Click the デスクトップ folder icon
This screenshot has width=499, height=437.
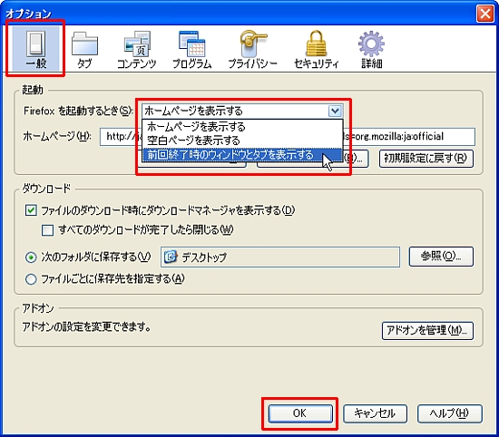(171, 257)
